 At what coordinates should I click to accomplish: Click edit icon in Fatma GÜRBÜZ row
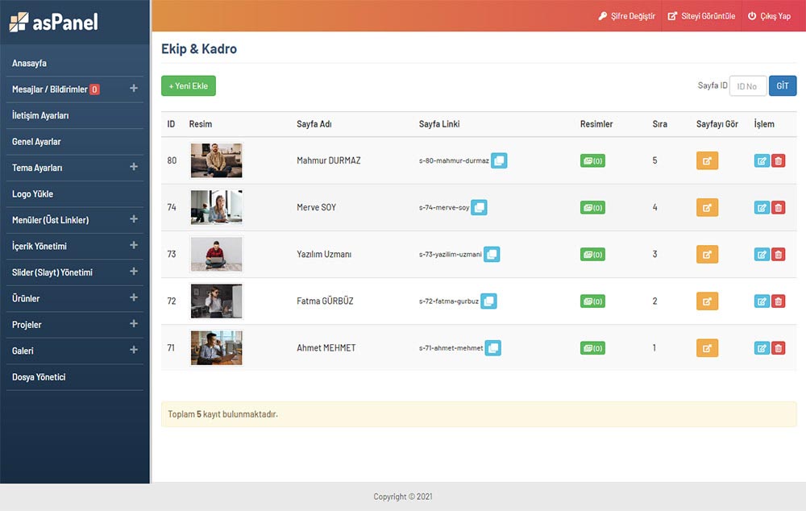[x=762, y=301]
